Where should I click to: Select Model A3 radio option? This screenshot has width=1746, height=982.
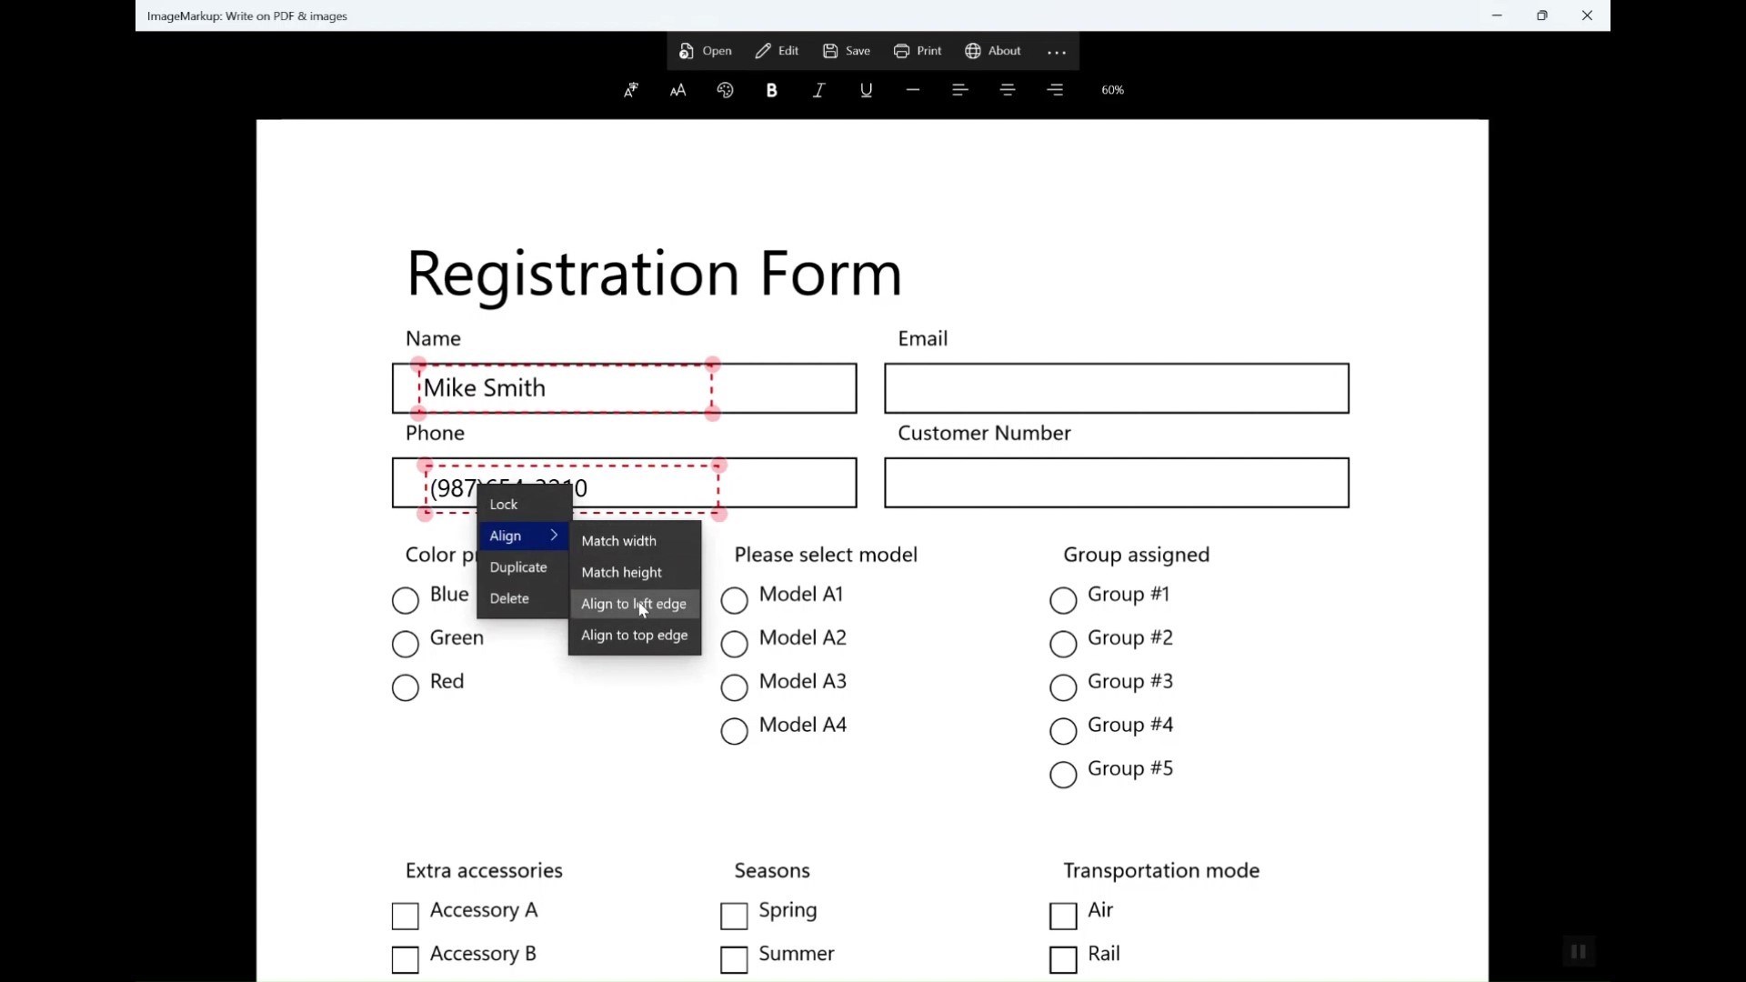pyautogui.click(x=735, y=687)
